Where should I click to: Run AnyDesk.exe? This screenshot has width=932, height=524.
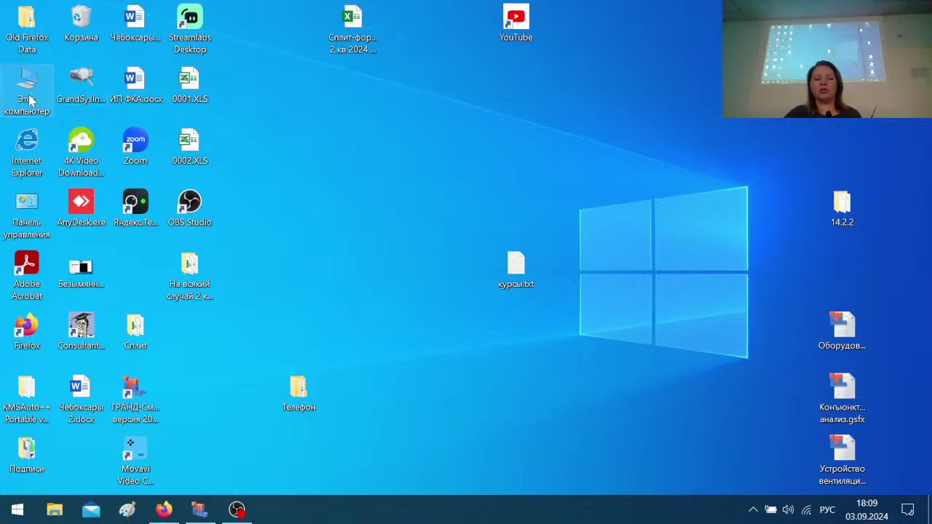coord(81,210)
